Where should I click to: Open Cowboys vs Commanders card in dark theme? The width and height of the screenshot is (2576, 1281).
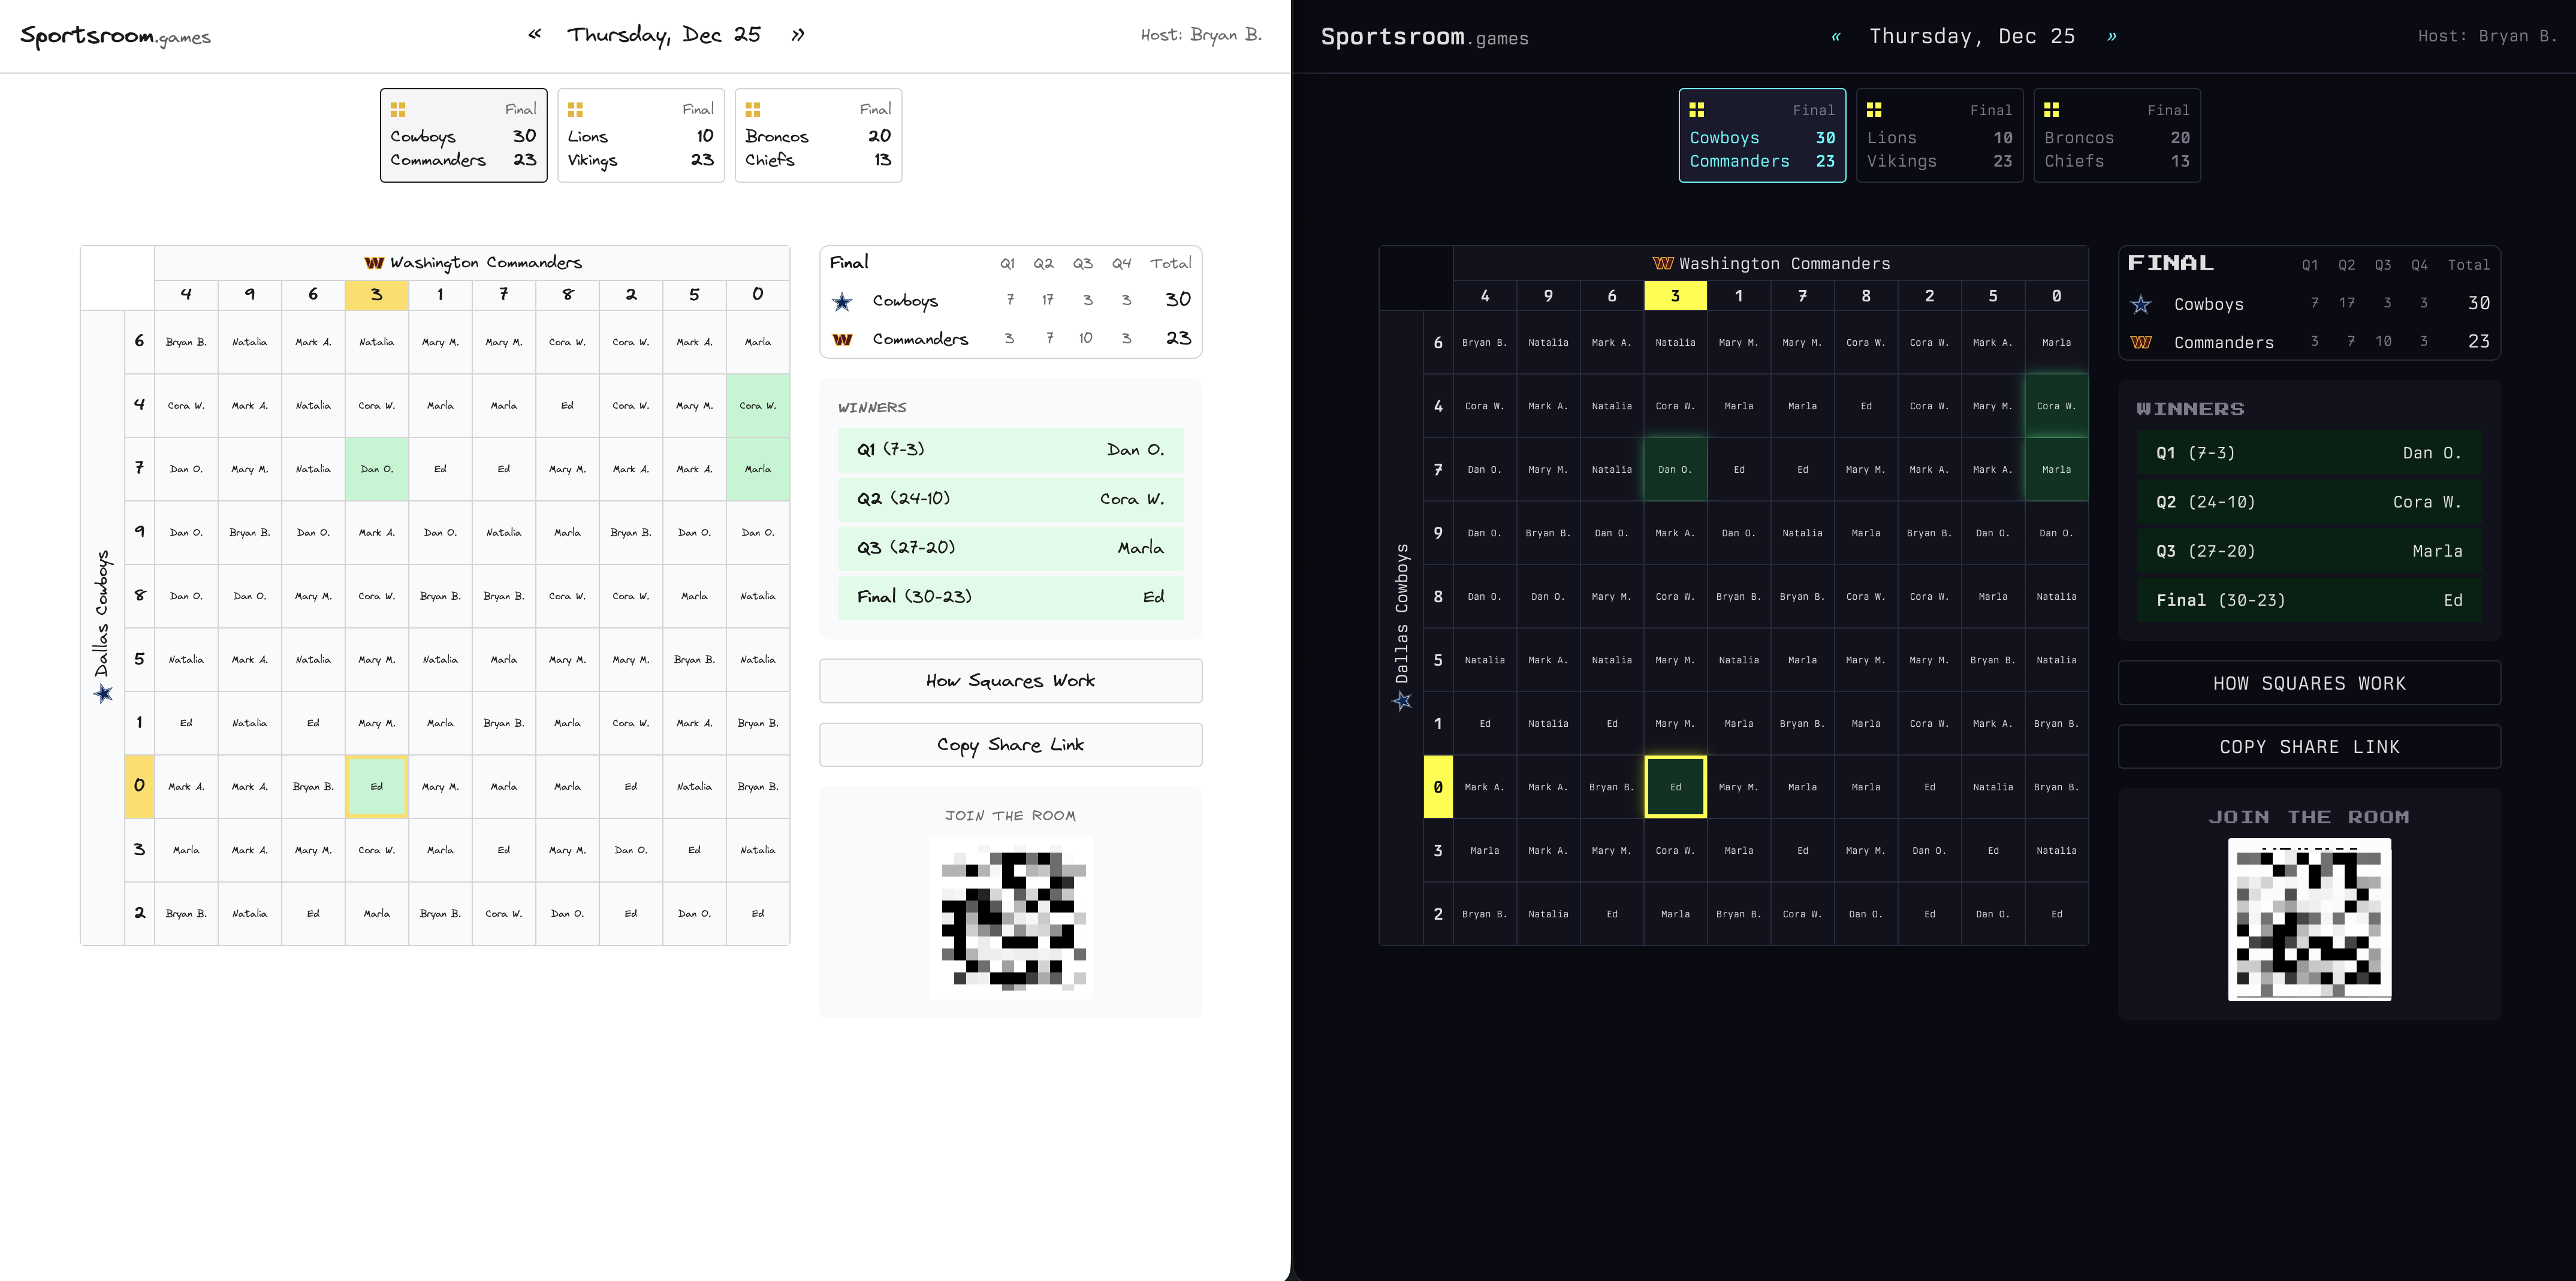(x=1761, y=136)
